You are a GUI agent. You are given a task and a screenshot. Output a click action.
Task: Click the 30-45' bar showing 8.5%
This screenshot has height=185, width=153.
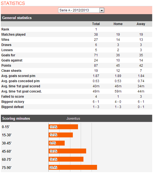[x=57, y=143]
